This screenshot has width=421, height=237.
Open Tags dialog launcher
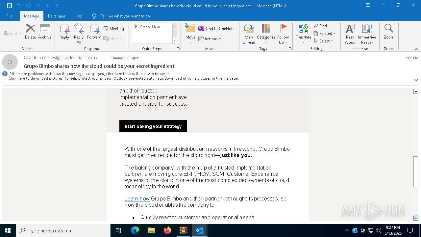[290, 49]
